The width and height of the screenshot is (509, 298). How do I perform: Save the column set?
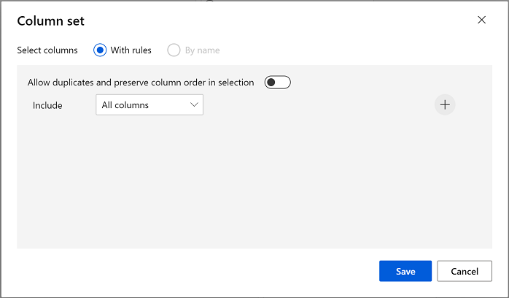[x=405, y=271]
